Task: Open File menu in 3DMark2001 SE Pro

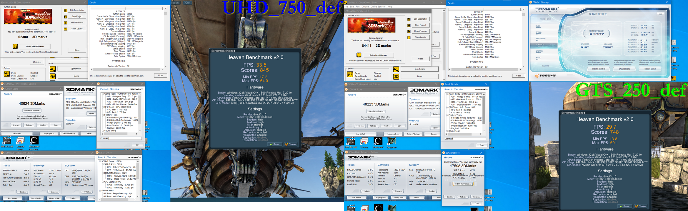Action: [x=346, y=7]
